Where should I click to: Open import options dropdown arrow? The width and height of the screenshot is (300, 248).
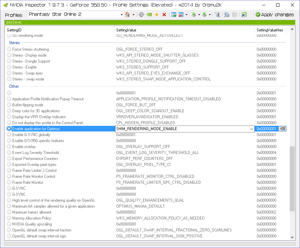click(210, 15)
